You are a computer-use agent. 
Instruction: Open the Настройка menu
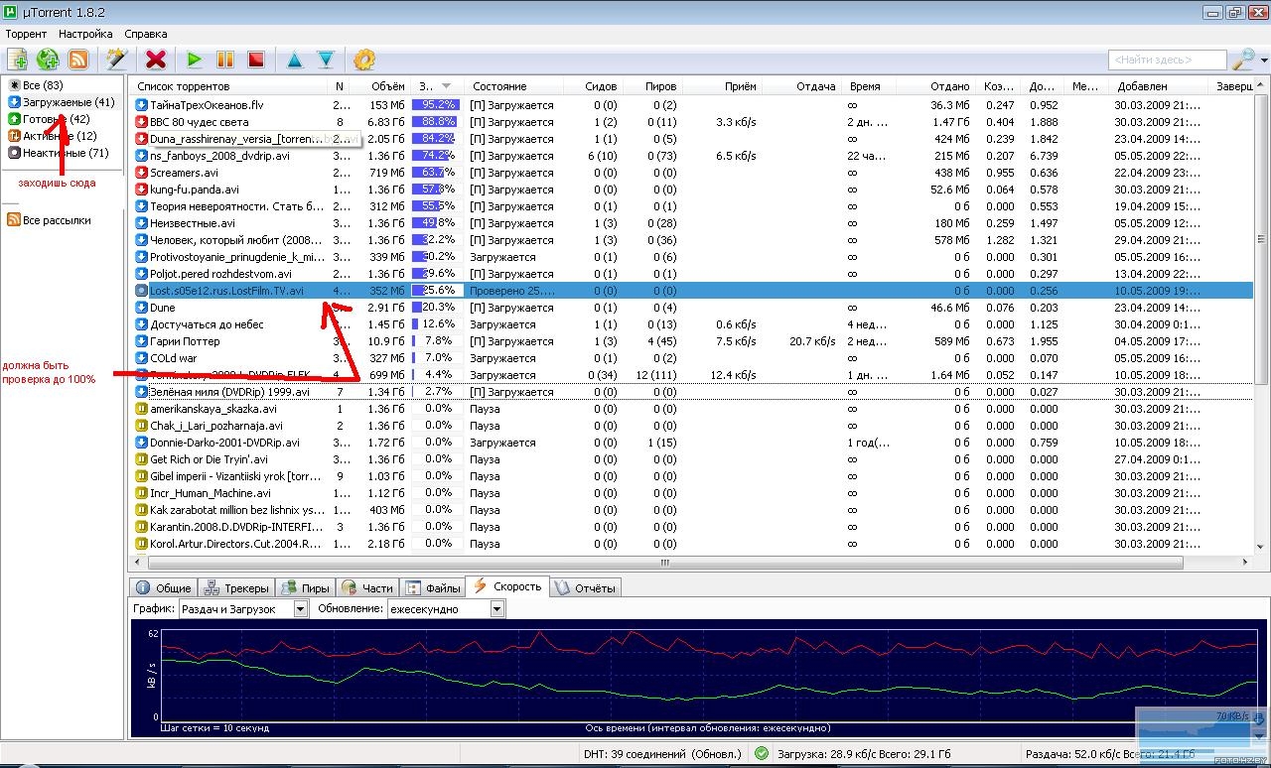(x=85, y=34)
